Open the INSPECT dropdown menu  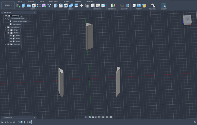[x=125, y=9]
